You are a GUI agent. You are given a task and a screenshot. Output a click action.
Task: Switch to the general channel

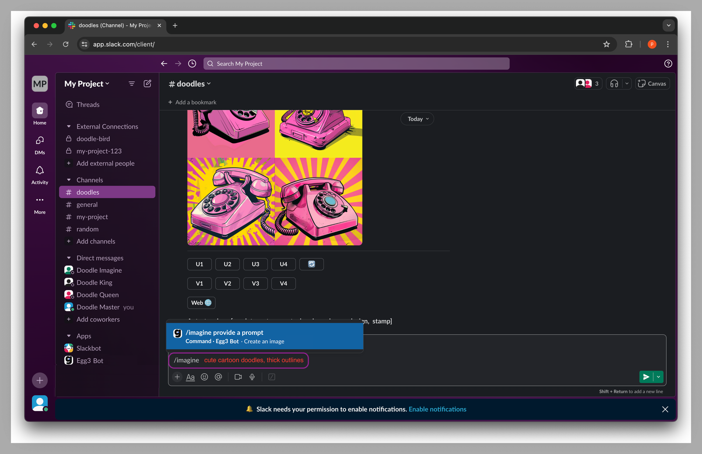coord(87,204)
